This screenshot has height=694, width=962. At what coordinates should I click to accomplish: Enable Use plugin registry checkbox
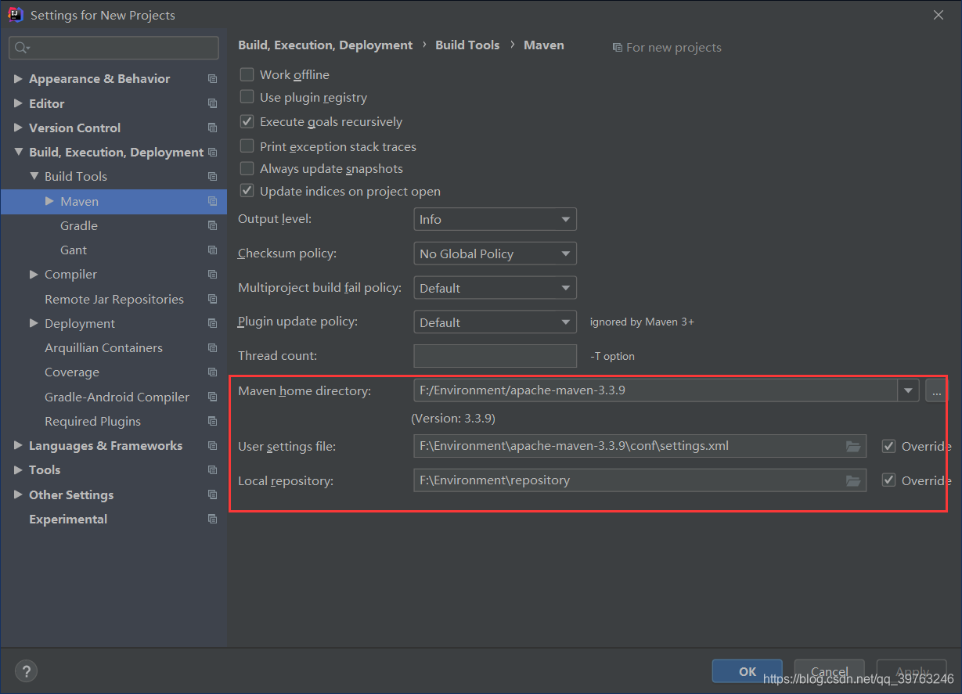pos(247,97)
